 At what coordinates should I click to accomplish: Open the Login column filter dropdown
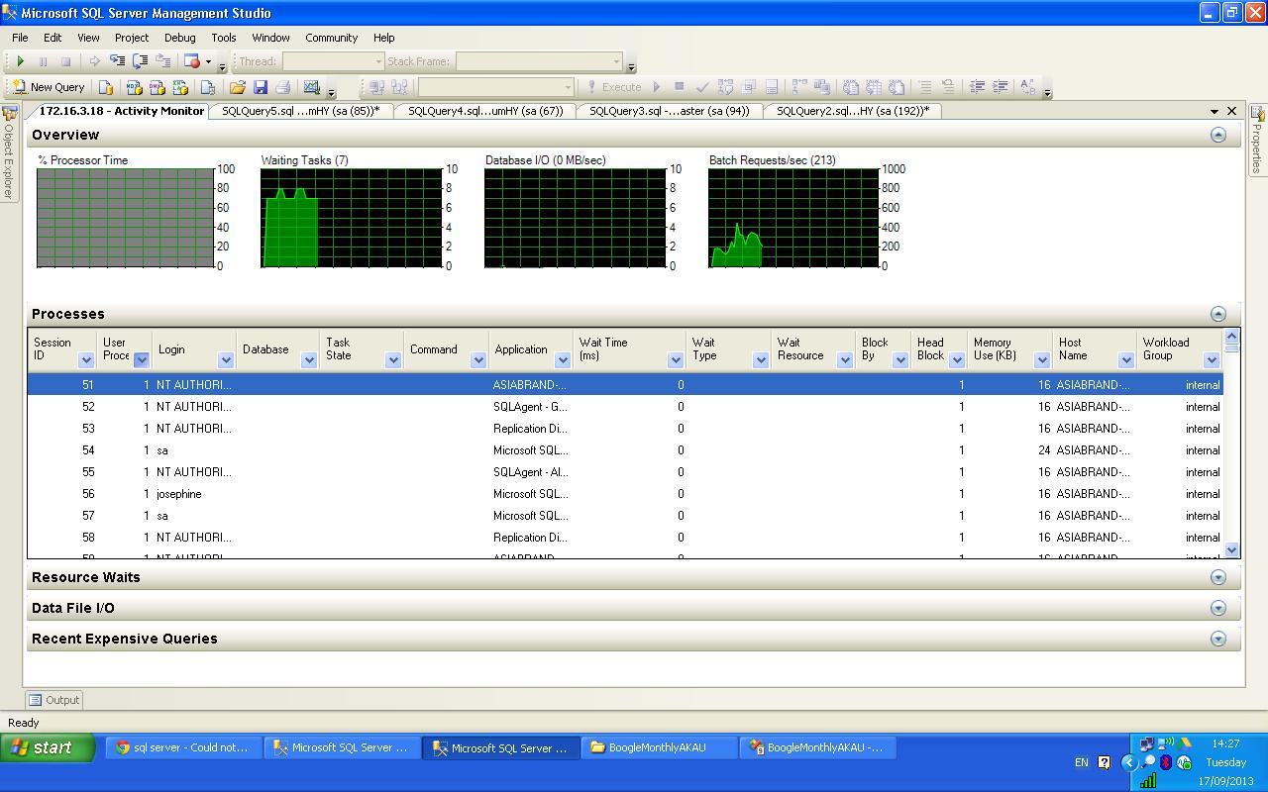click(x=225, y=359)
